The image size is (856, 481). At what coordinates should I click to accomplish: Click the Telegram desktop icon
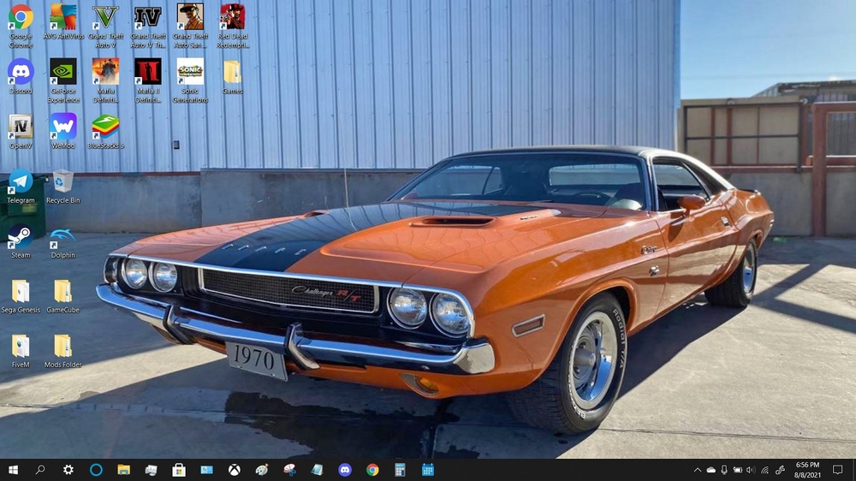pos(21,181)
